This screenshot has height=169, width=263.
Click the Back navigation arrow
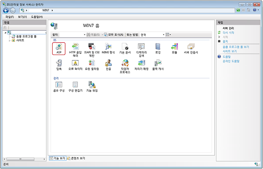(x=6, y=11)
